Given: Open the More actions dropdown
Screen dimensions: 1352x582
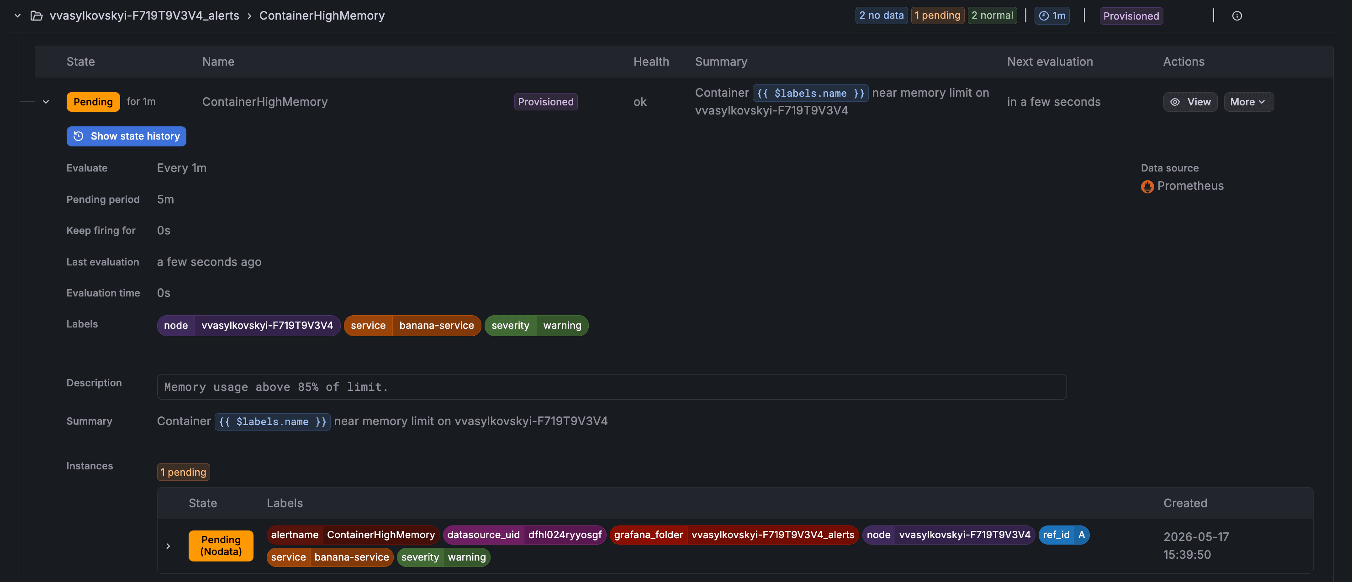Looking at the screenshot, I should click(x=1249, y=102).
